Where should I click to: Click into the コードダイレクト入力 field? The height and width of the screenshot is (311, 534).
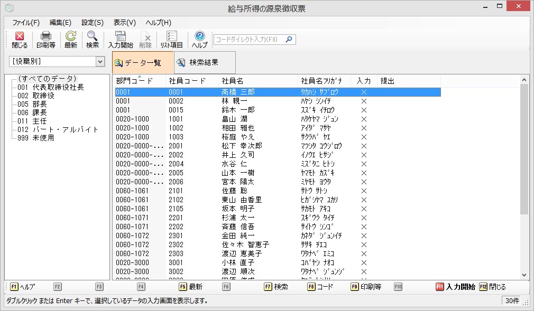click(248, 40)
